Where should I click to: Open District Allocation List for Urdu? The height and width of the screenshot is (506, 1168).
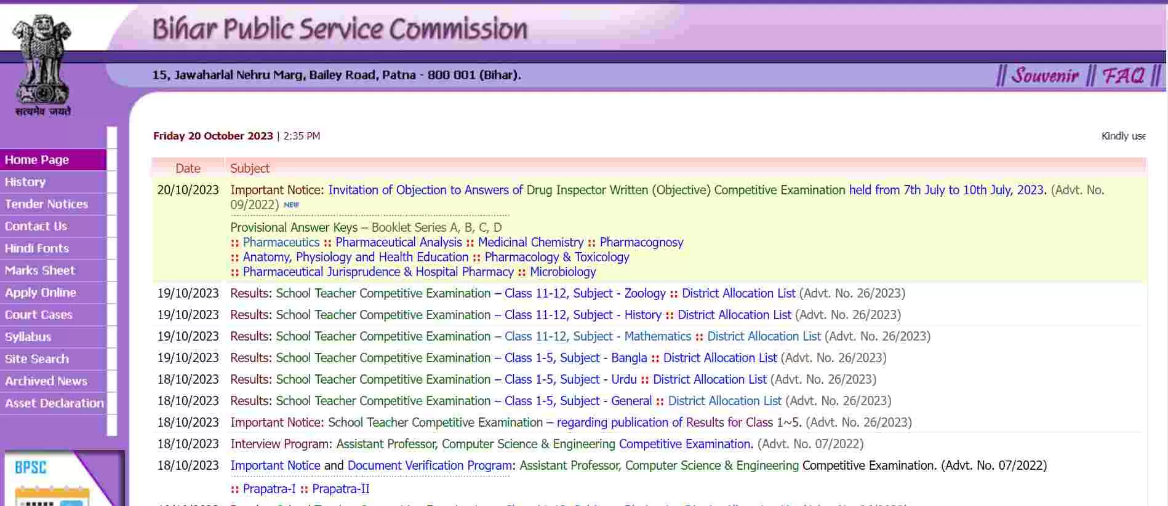tap(710, 379)
